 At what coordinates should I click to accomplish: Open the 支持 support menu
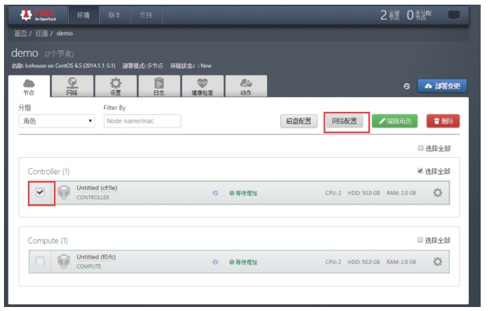pos(146,15)
